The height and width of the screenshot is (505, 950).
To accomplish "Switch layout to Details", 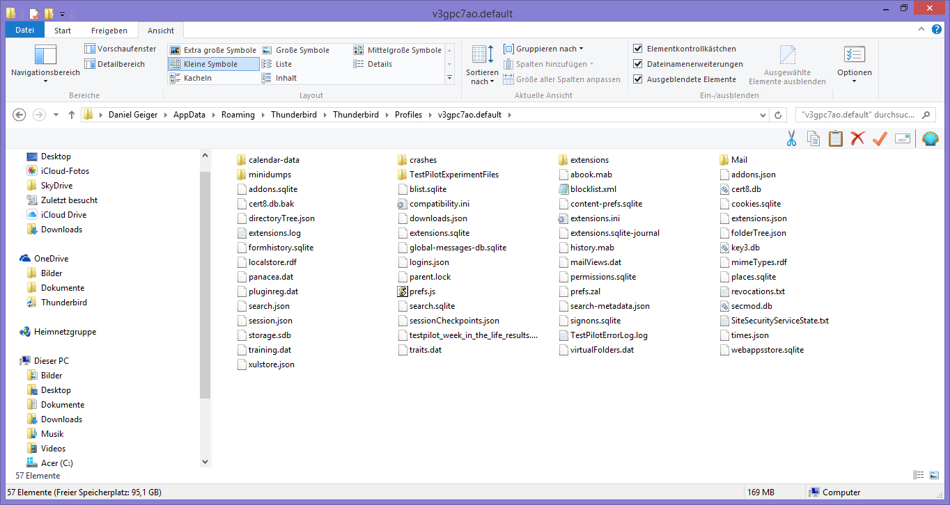I will (373, 64).
